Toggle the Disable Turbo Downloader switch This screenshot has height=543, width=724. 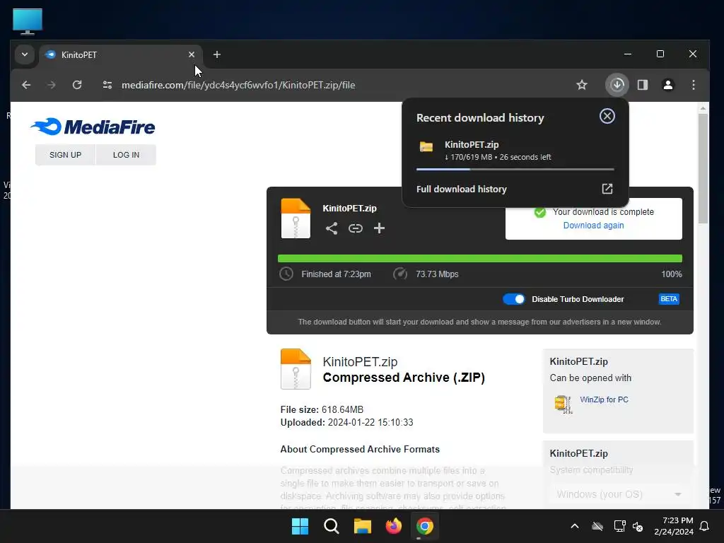pos(513,299)
